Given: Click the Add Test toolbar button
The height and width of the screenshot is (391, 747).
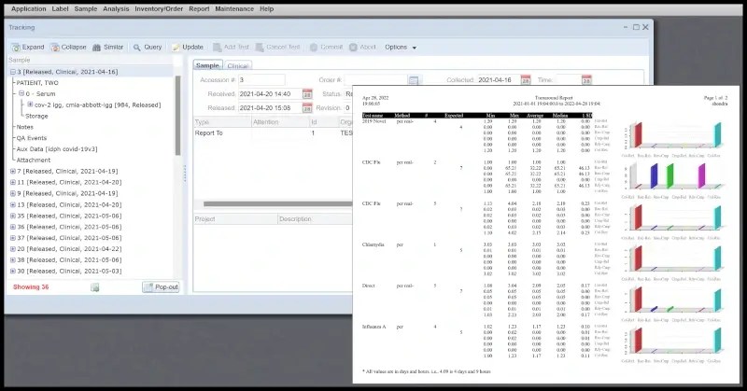Looking at the screenshot, I should point(231,48).
